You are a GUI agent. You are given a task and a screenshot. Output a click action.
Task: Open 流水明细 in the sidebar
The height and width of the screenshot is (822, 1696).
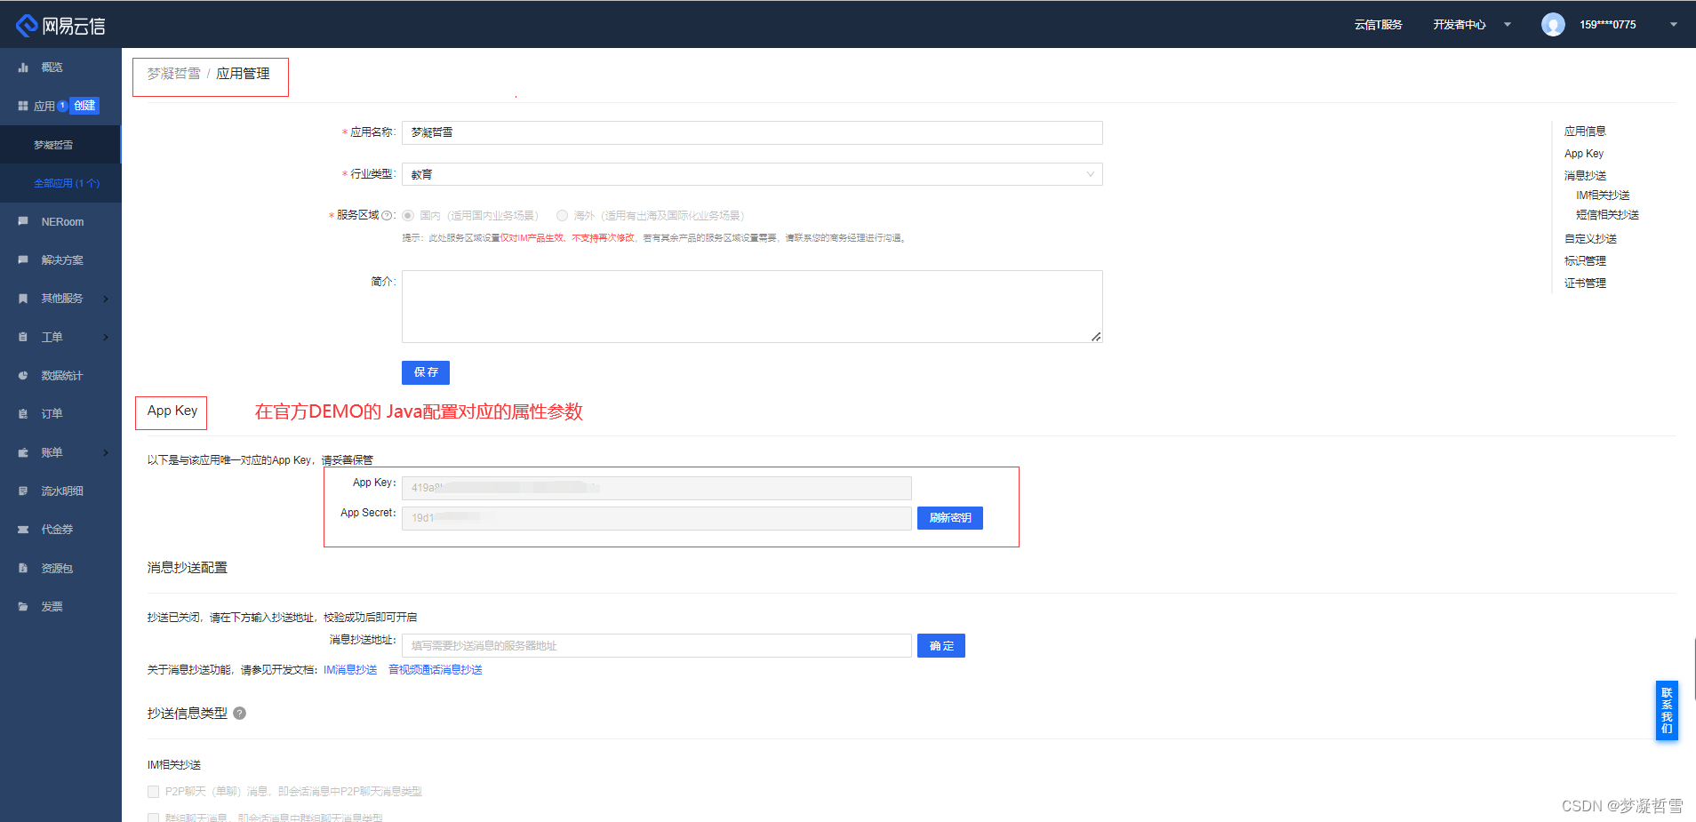pos(60,491)
